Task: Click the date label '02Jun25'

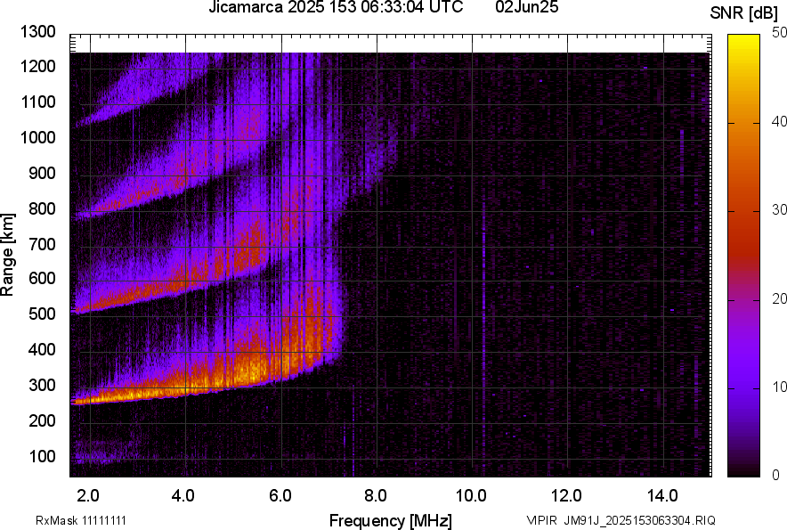Action: click(x=526, y=7)
